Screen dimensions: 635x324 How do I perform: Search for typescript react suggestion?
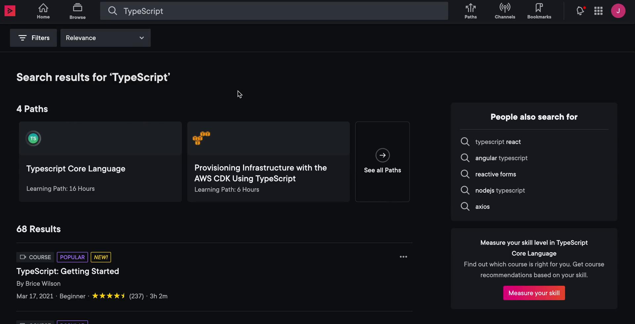pyautogui.click(x=498, y=142)
